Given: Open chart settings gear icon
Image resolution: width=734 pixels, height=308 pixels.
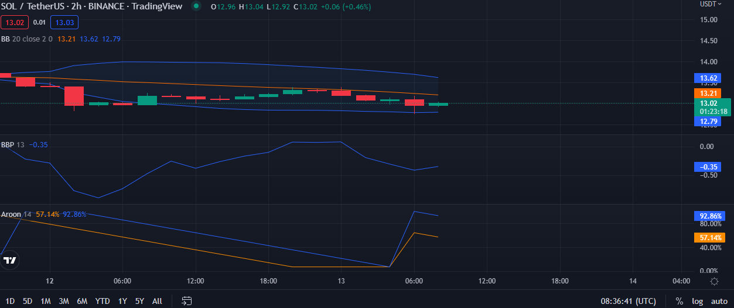Looking at the screenshot, I should pyautogui.click(x=714, y=281).
